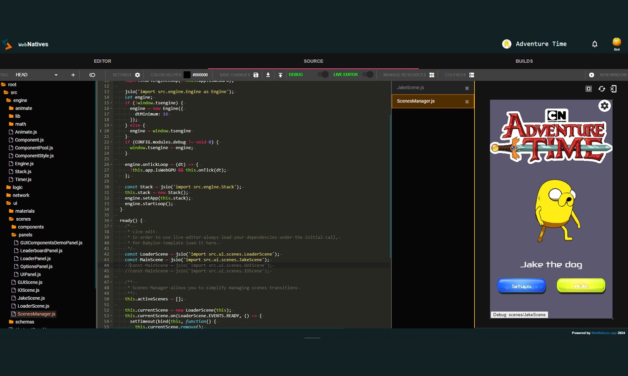The width and height of the screenshot is (628, 376).
Task: Expand the math folder
Action: tap(11, 124)
